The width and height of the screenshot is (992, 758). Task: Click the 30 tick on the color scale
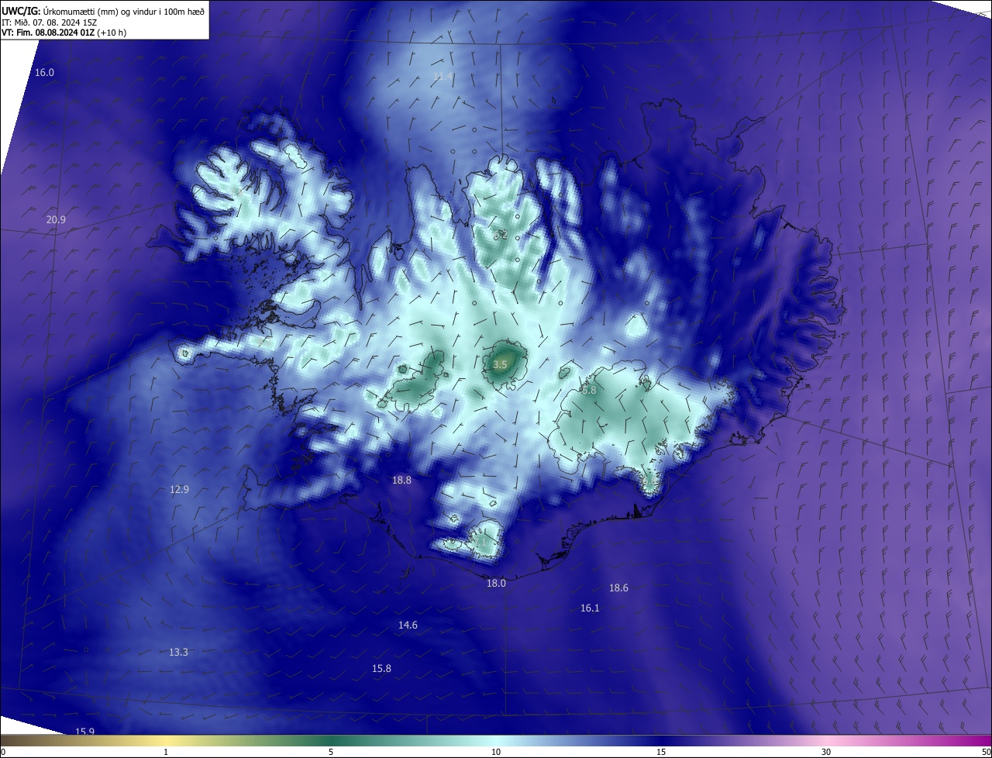pos(826,752)
